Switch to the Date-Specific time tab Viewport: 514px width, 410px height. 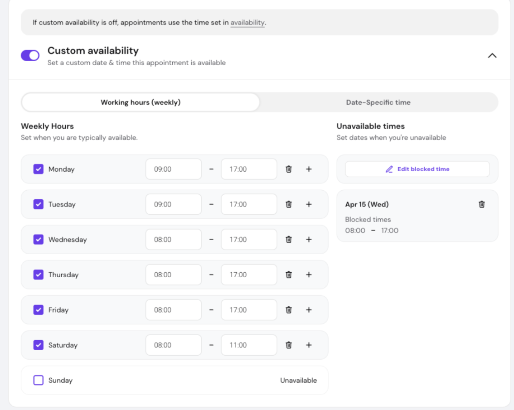coord(378,102)
